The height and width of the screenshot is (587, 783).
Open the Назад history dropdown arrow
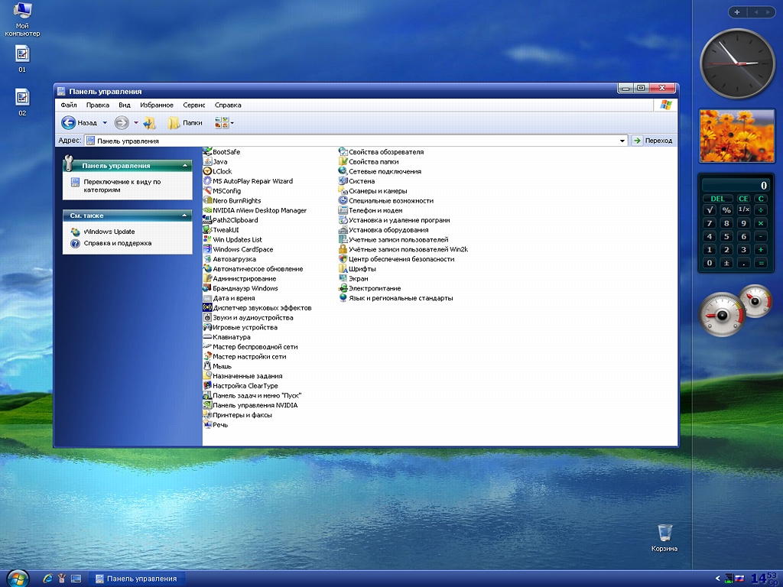click(x=105, y=123)
